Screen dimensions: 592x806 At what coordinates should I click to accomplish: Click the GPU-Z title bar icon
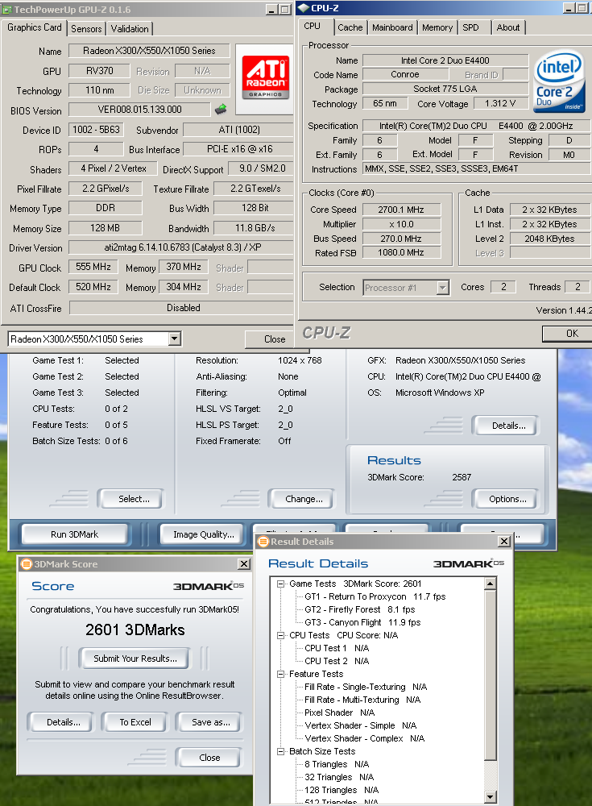click(x=6, y=9)
